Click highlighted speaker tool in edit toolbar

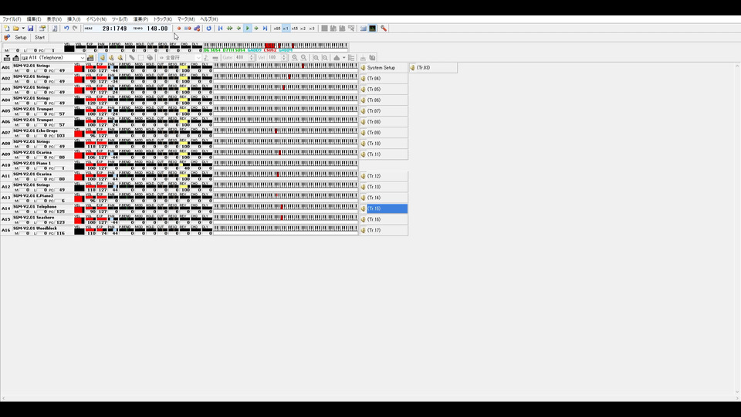(103, 58)
